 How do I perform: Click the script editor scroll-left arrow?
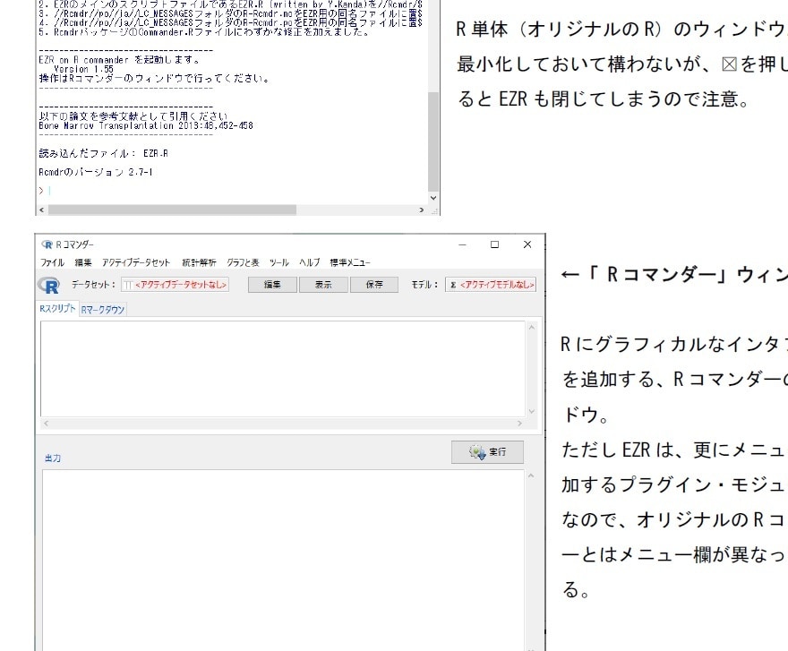click(x=46, y=424)
